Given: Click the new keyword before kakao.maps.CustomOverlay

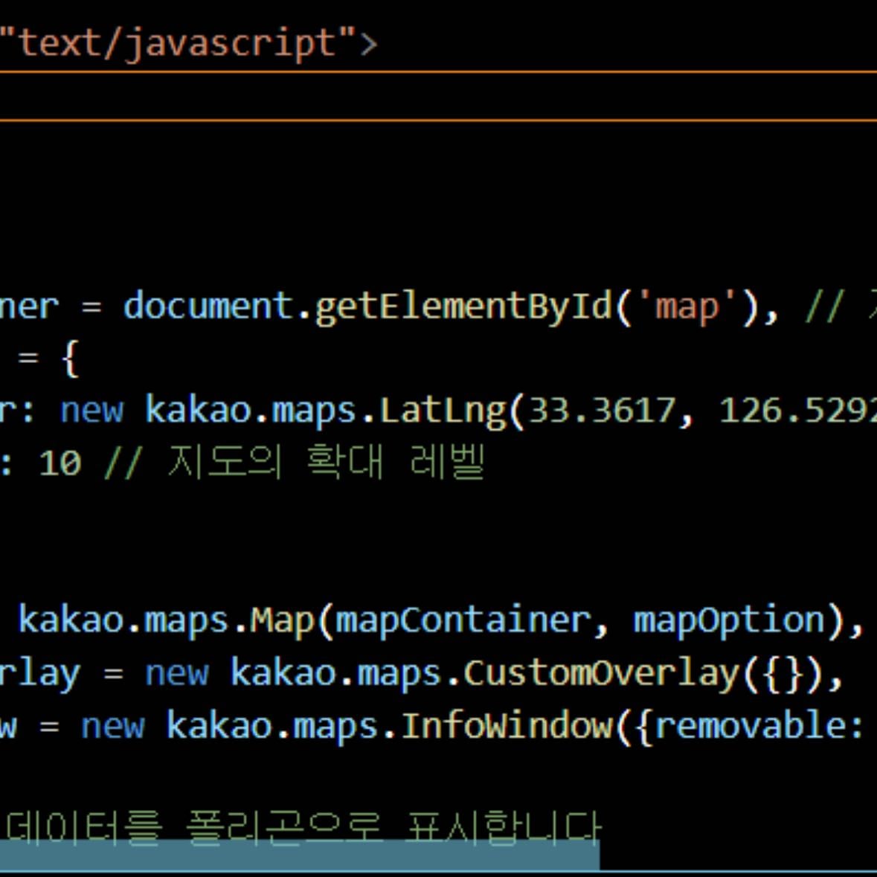Looking at the screenshot, I should [177, 674].
